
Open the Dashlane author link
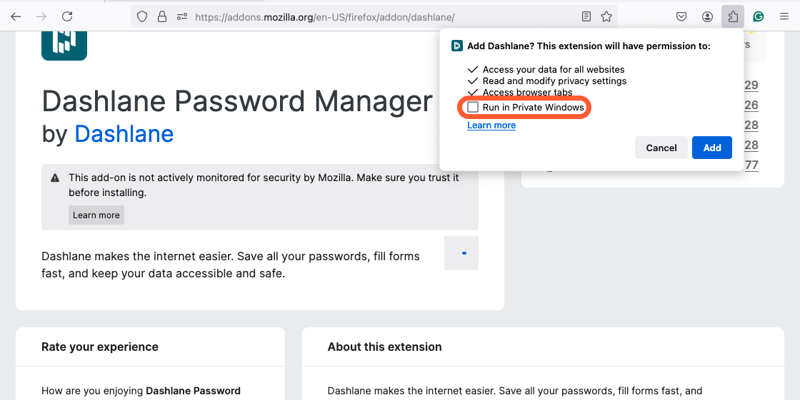click(124, 134)
